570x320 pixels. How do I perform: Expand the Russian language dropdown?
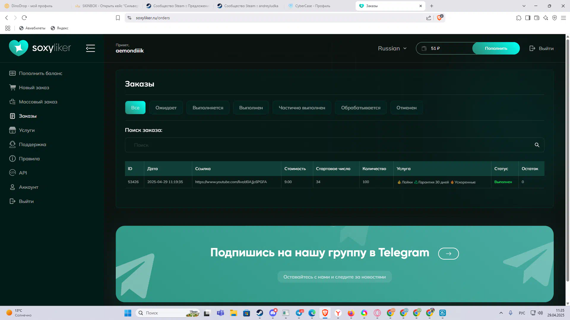(x=392, y=48)
